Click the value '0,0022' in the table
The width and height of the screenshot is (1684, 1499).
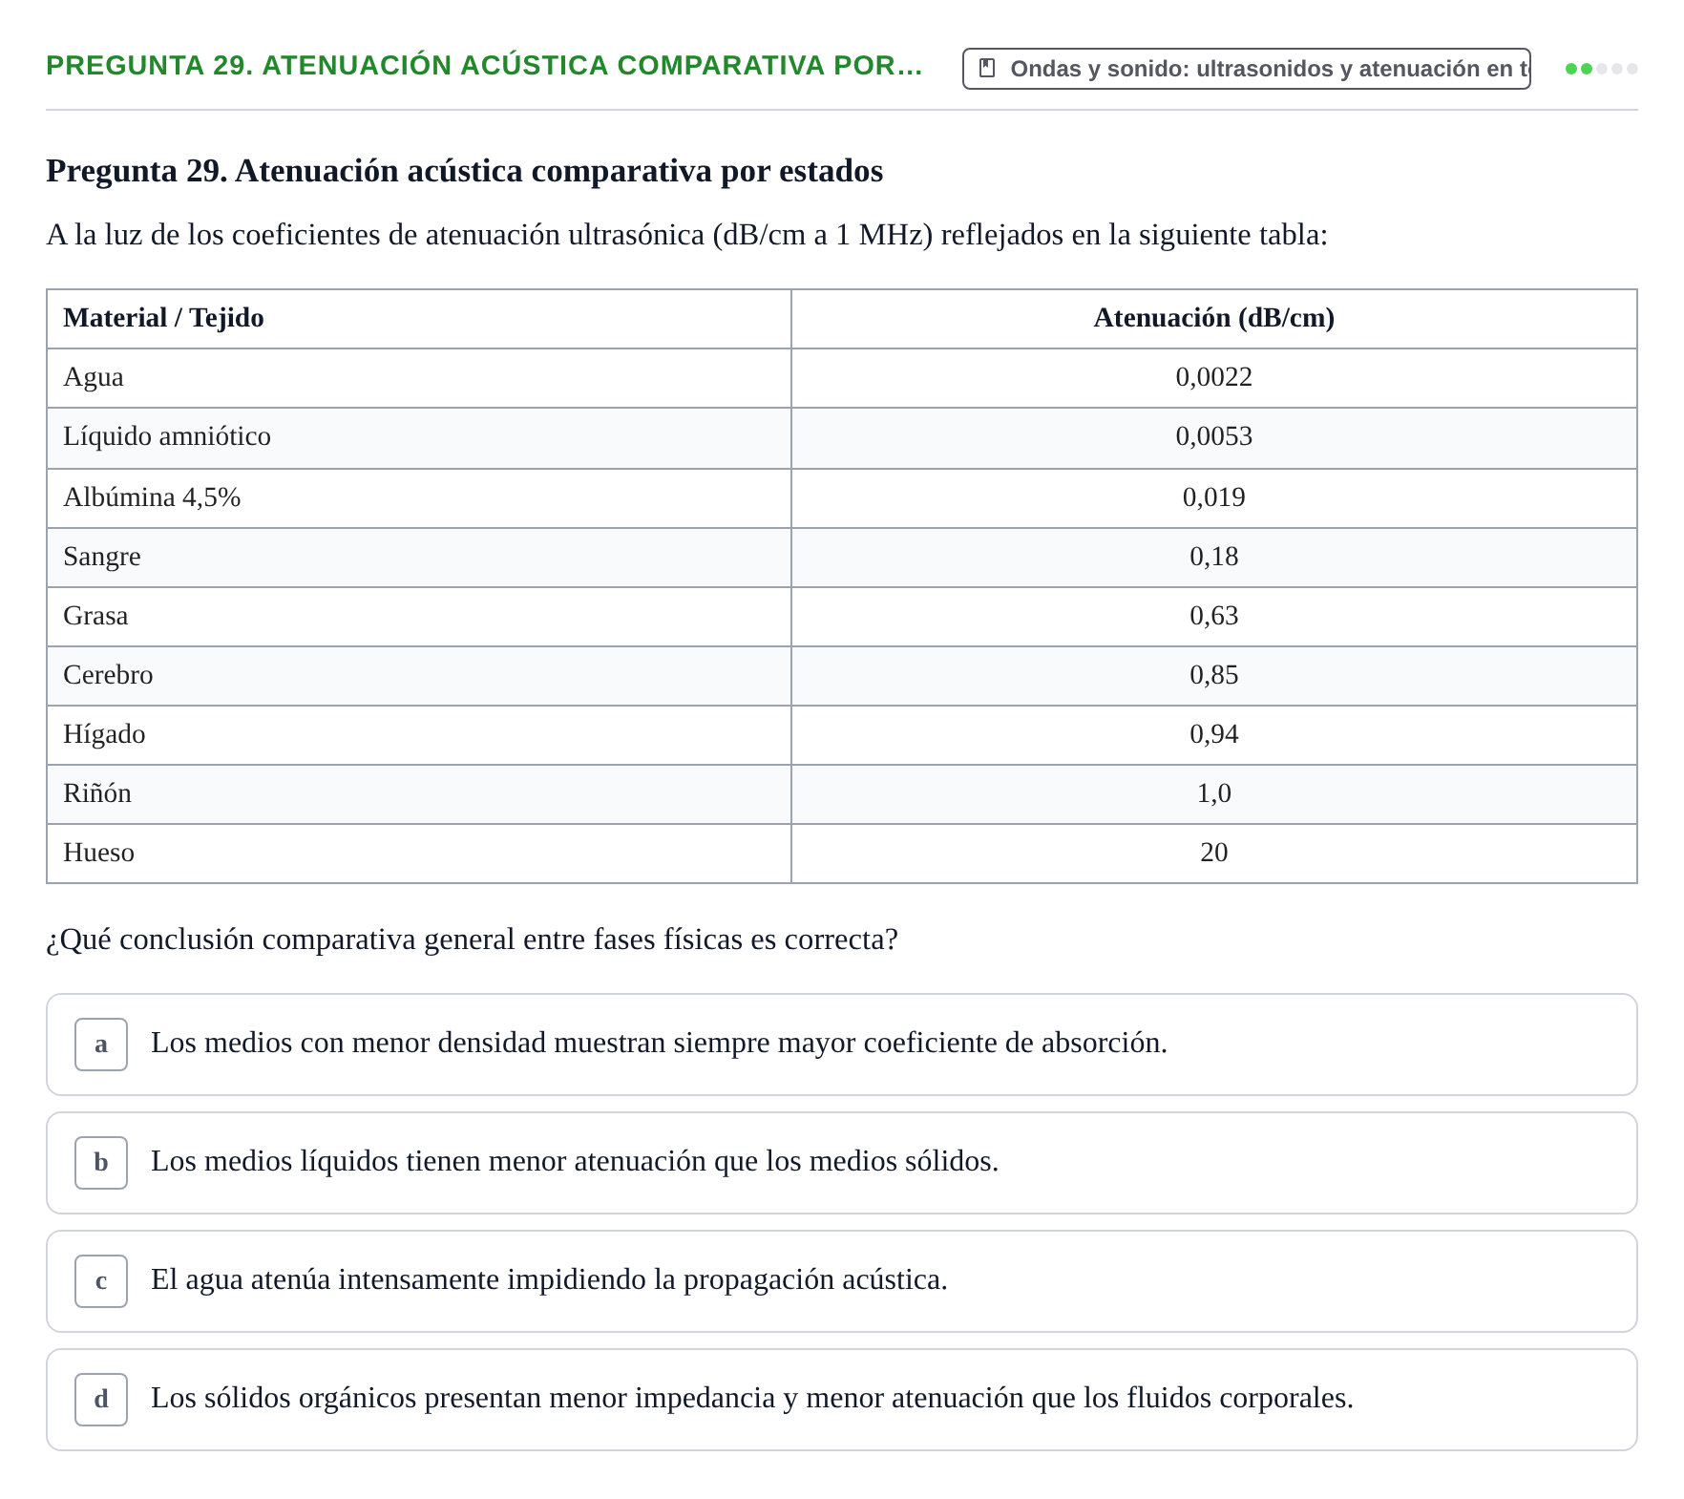pyautogui.click(x=1213, y=377)
